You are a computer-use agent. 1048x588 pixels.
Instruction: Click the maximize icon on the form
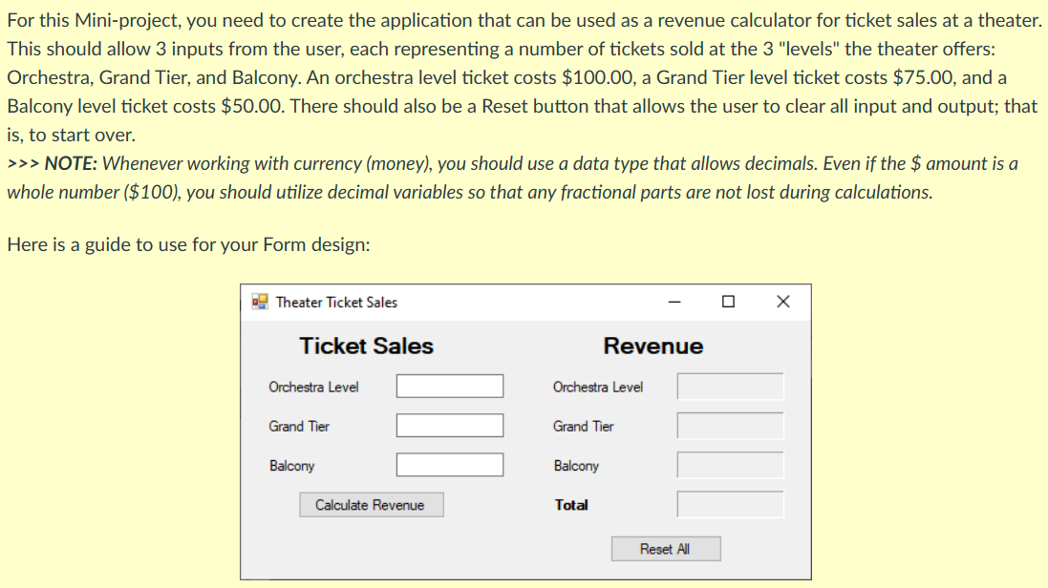point(728,301)
